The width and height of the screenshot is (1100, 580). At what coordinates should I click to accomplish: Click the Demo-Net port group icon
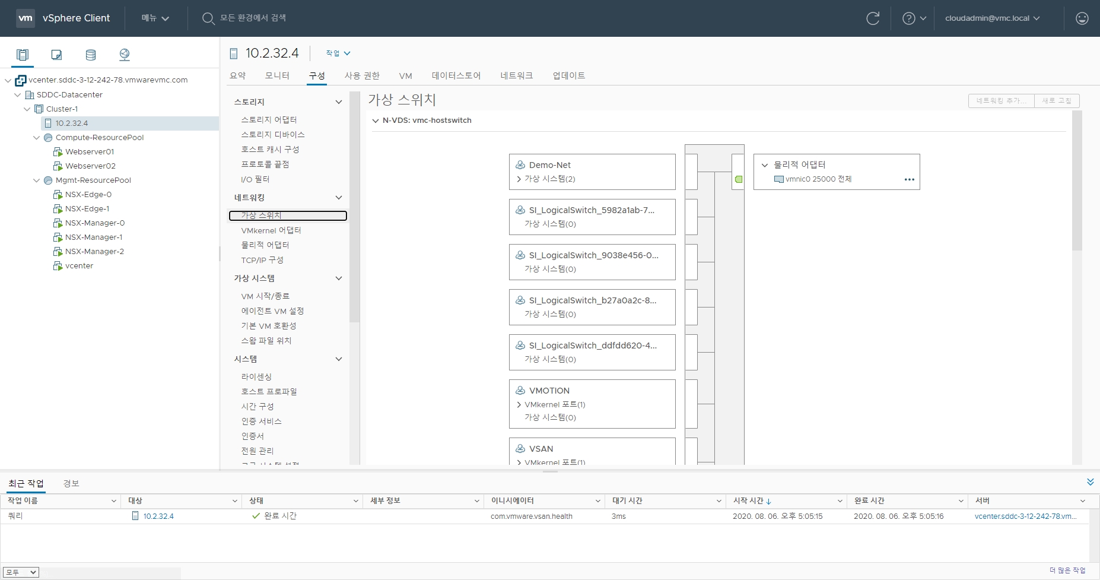tap(520, 165)
